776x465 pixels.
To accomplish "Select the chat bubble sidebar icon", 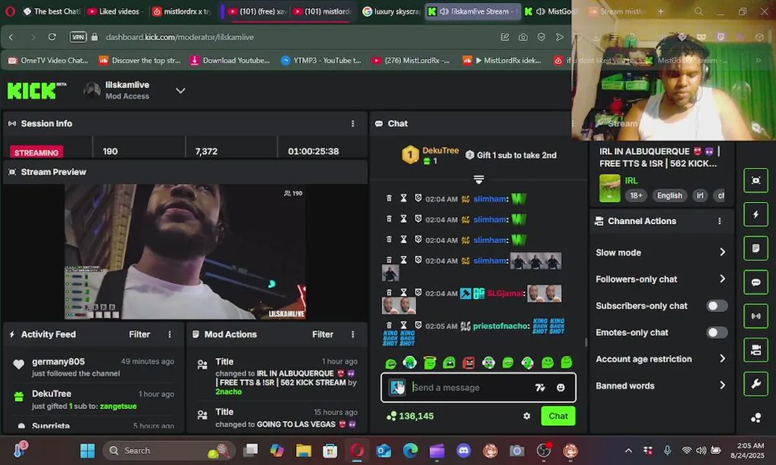I will (756, 282).
